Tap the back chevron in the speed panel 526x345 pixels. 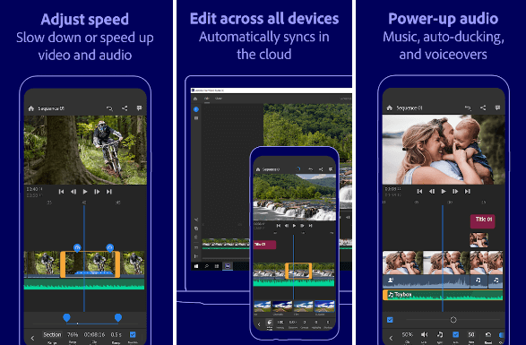click(32, 338)
